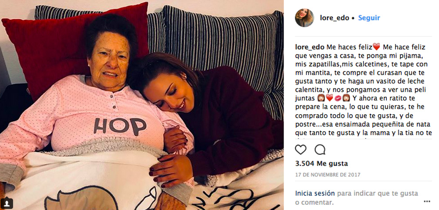Click 'para indicar que te gusta' text
439x210 pixels.
click(x=378, y=193)
